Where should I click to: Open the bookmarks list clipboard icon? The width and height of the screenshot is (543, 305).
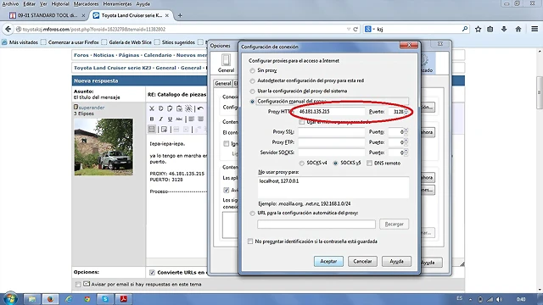pos(490,30)
